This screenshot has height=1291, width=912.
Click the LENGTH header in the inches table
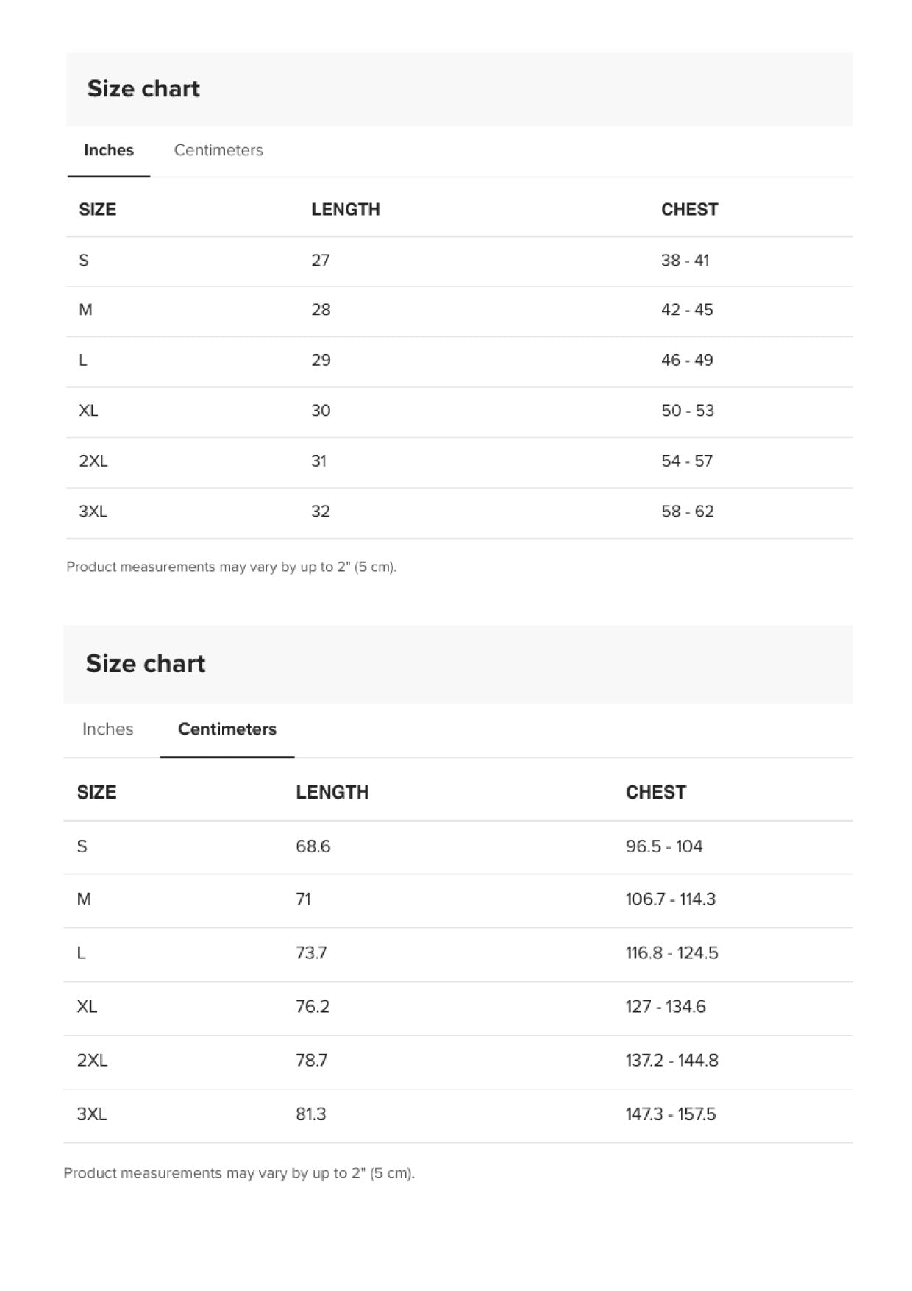345,209
